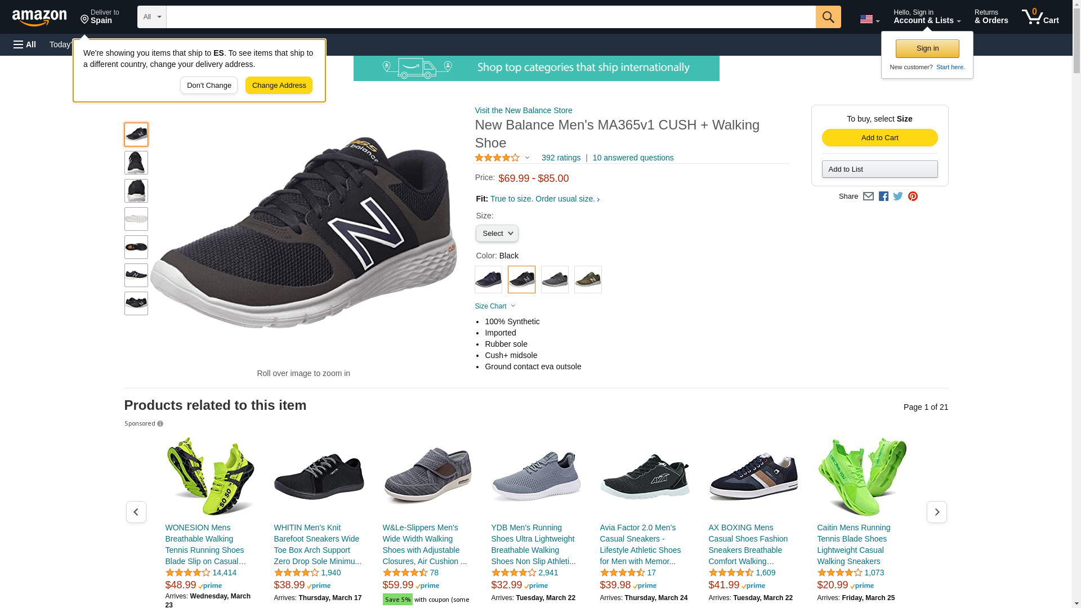Click Add to Cart button

879,138
